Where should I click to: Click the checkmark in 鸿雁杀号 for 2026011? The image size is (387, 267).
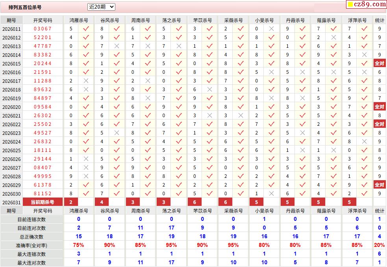(86, 29)
